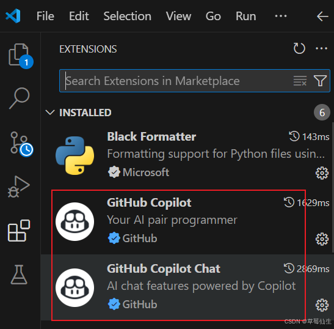This screenshot has height=329, width=334.
Task: Open GitHub Copilot Chat manage gear
Action: pyautogui.click(x=322, y=305)
